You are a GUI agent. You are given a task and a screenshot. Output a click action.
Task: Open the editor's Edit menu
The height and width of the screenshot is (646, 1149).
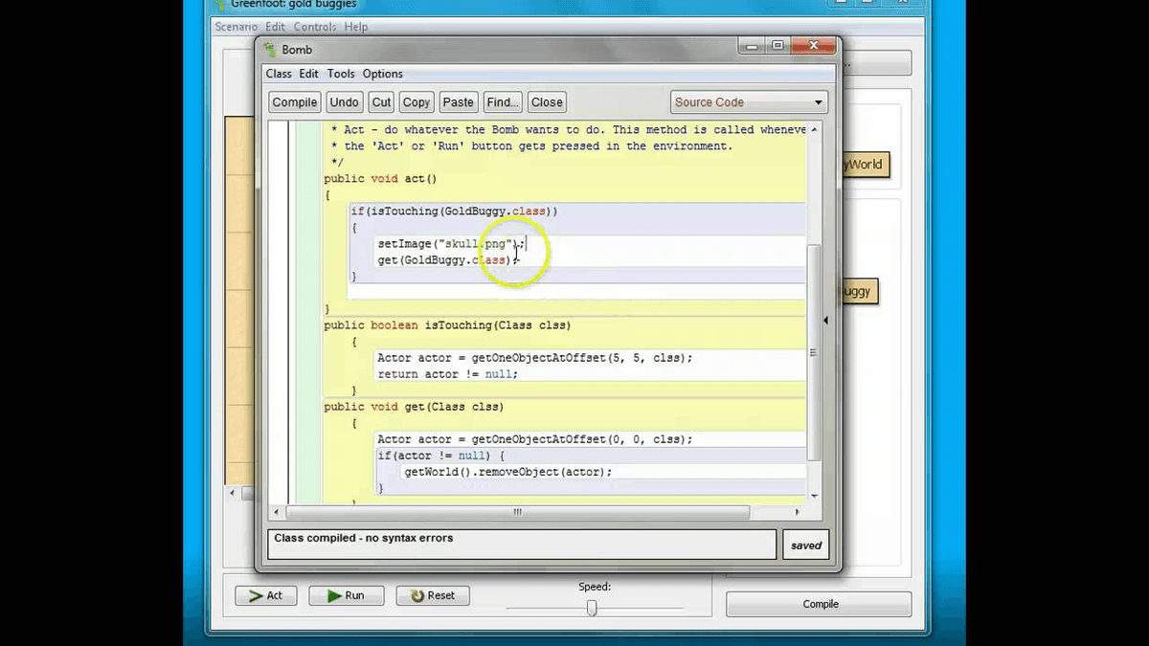(308, 74)
